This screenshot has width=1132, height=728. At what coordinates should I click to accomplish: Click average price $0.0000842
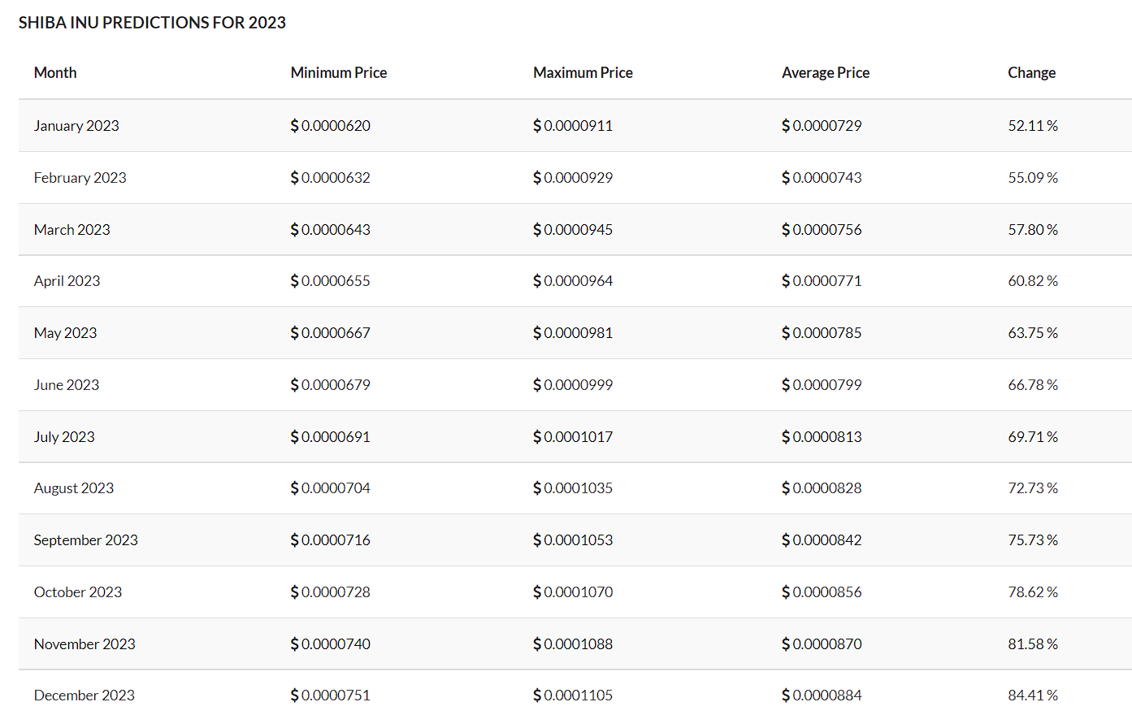pyautogui.click(x=822, y=539)
